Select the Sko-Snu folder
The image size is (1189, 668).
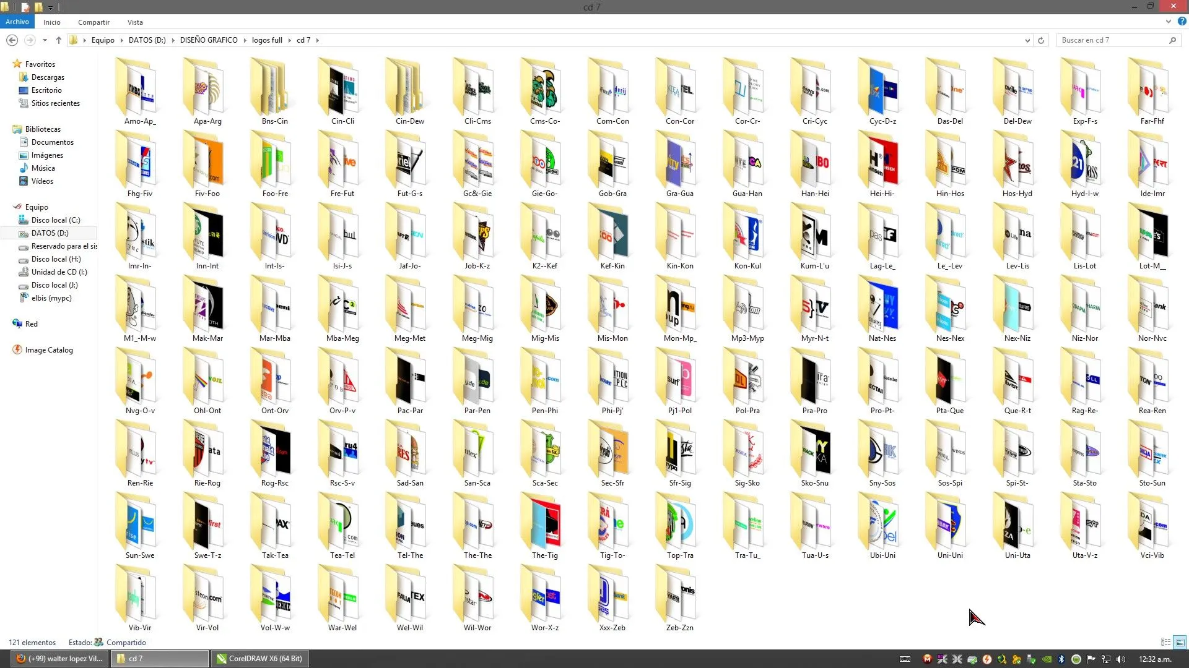coord(815,453)
